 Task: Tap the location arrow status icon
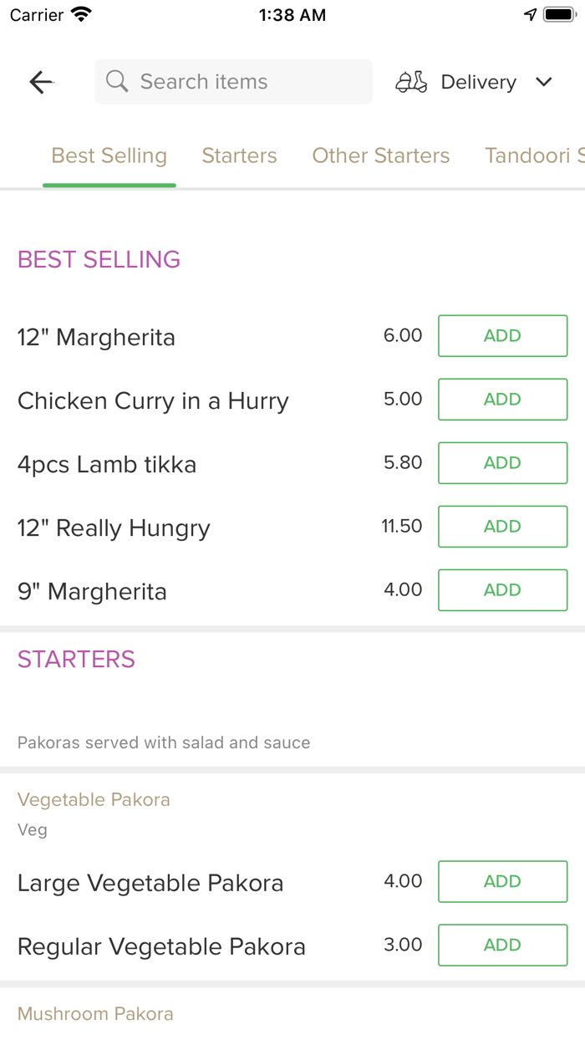pos(530,15)
